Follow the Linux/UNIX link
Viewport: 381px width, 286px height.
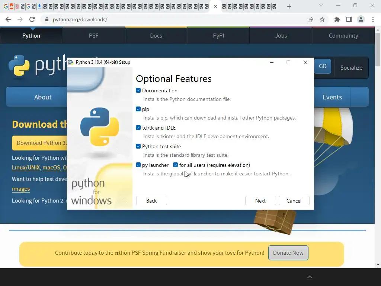tap(26, 168)
